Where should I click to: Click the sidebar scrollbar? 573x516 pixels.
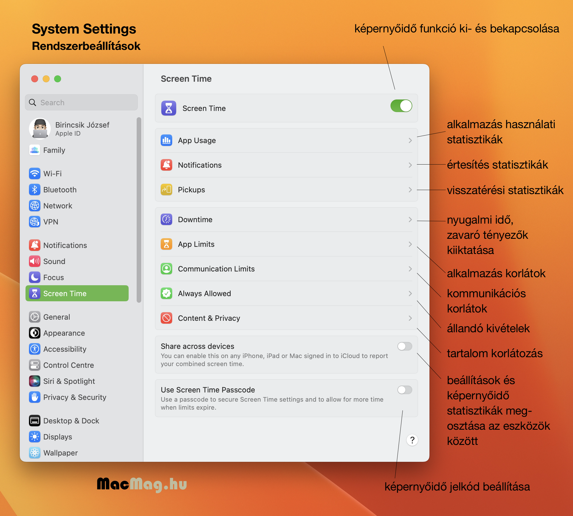(x=139, y=210)
